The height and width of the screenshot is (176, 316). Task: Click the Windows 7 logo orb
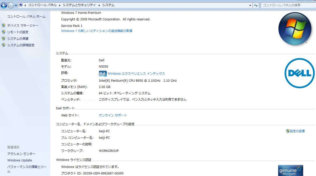[x=295, y=29]
